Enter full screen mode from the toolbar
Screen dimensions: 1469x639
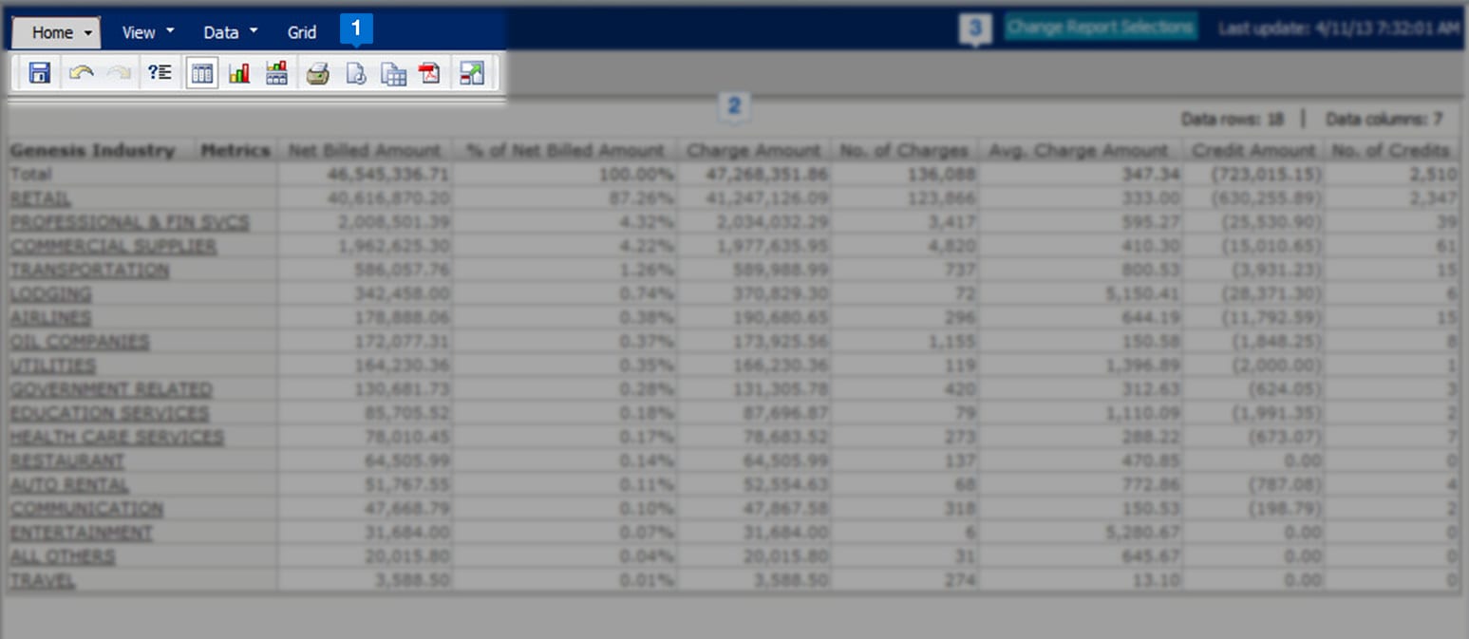click(471, 73)
